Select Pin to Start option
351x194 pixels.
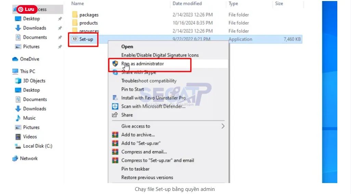tap(132, 89)
